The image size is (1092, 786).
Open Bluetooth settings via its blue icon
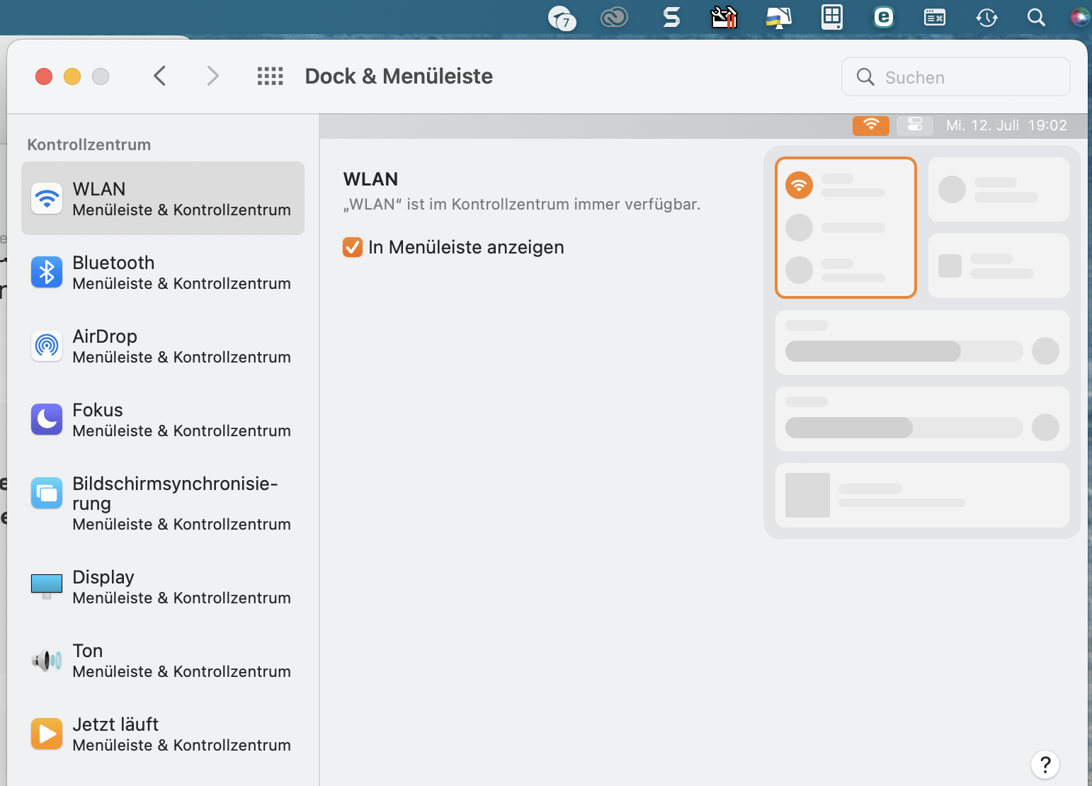[x=47, y=272]
